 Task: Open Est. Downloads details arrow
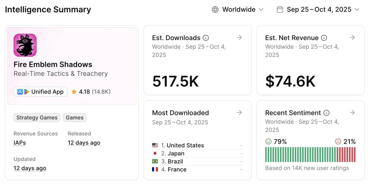click(x=239, y=38)
